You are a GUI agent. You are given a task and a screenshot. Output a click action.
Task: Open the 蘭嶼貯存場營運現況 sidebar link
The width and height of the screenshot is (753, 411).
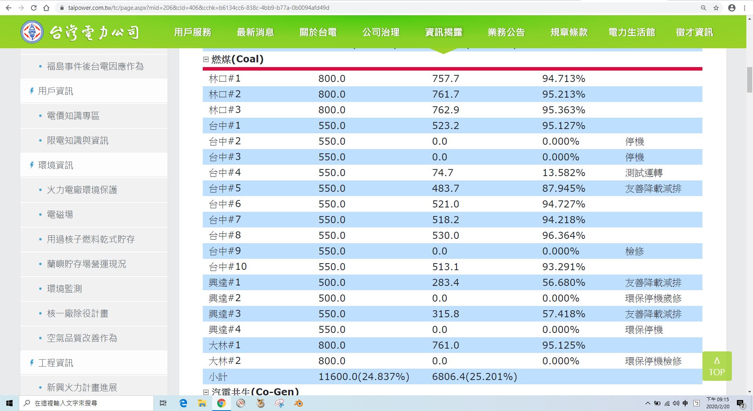(x=87, y=264)
